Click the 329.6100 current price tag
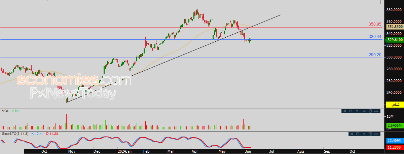Image resolution: width=404 pixels, height=154 pixels. pos(395,39)
